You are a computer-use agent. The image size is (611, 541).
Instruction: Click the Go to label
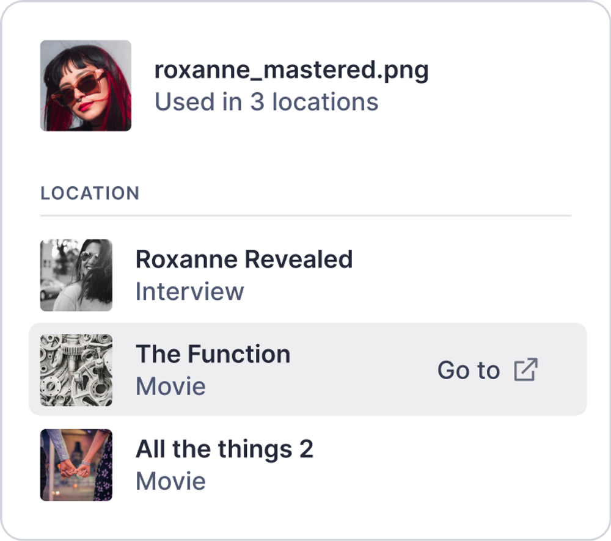(469, 370)
